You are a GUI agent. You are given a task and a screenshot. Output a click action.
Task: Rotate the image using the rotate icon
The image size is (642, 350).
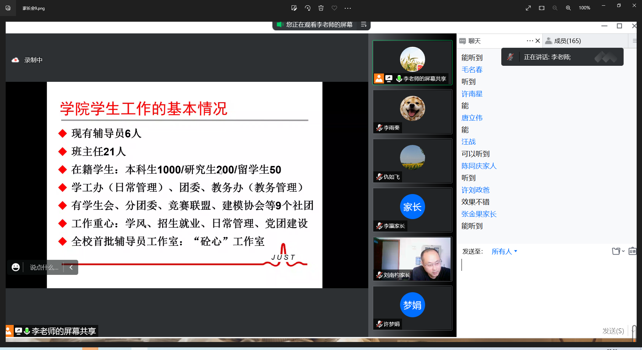pyautogui.click(x=308, y=8)
